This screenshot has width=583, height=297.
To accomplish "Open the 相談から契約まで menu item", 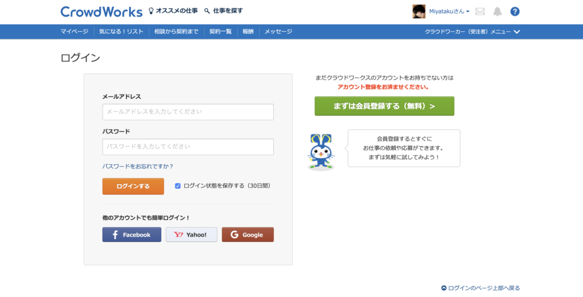I will 176,32.
